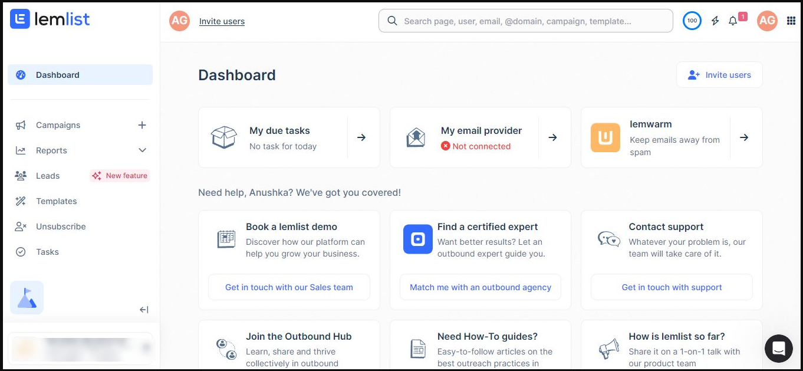The width and height of the screenshot is (803, 371).
Task: Click the Invite users button on Dashboard
Action: [719, 75]
